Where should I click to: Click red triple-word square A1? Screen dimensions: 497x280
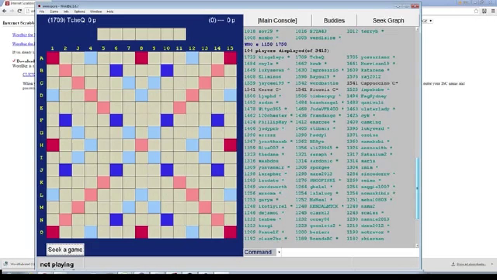[52, 58]
